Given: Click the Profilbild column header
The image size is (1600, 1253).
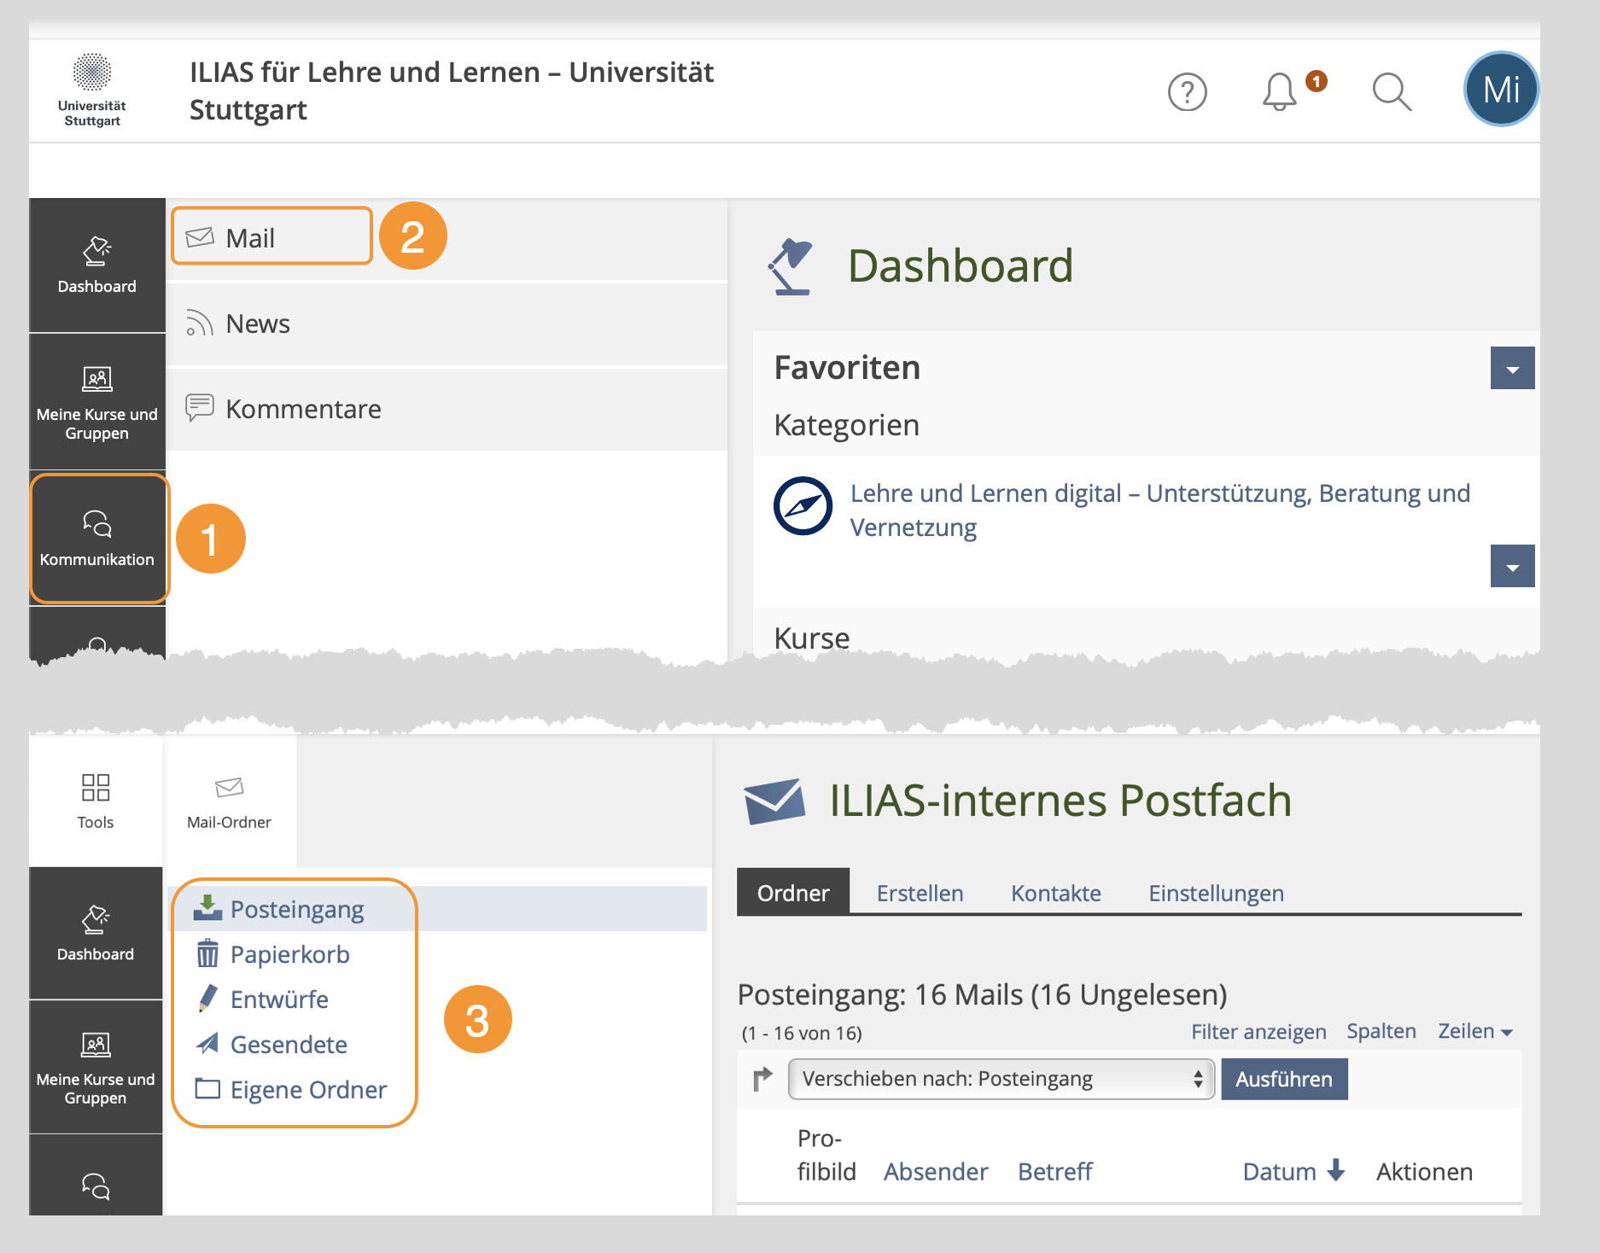Looking at the screenshot, I should click(826, 1155).
